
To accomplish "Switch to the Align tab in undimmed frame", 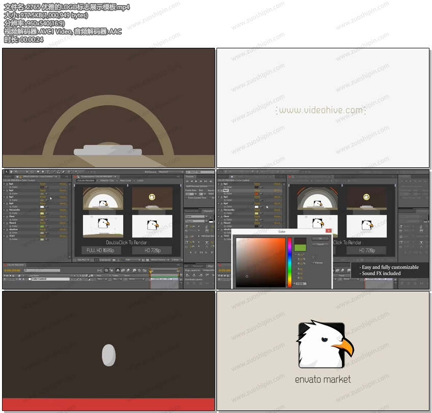I will click(x=210, y=266).
